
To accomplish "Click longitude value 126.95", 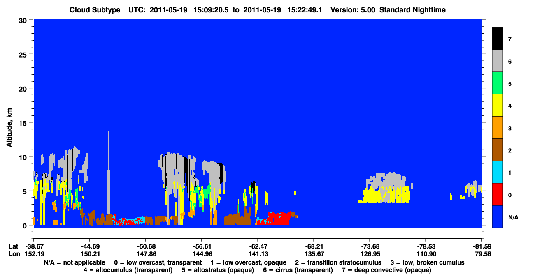I will (x=370, y=254).
